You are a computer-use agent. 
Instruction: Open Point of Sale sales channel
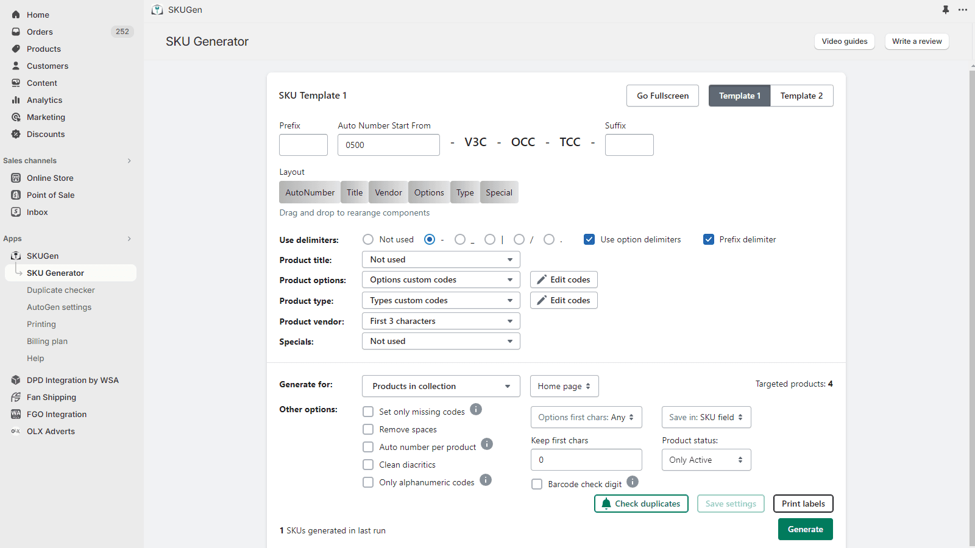tap(51, 195)
